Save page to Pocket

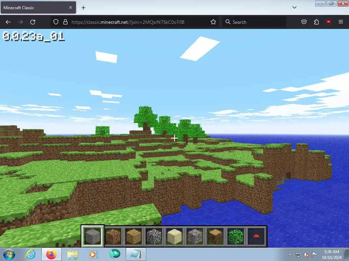point(304,22)
